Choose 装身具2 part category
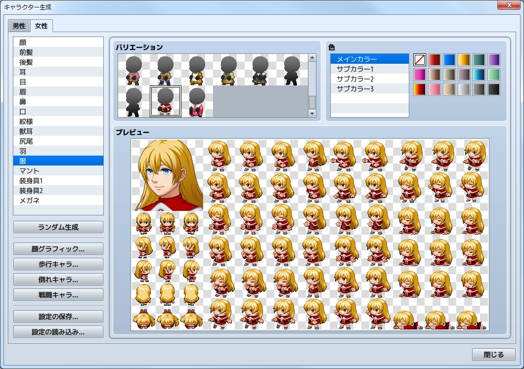This screenshot has width=524, height=369. 58,191
